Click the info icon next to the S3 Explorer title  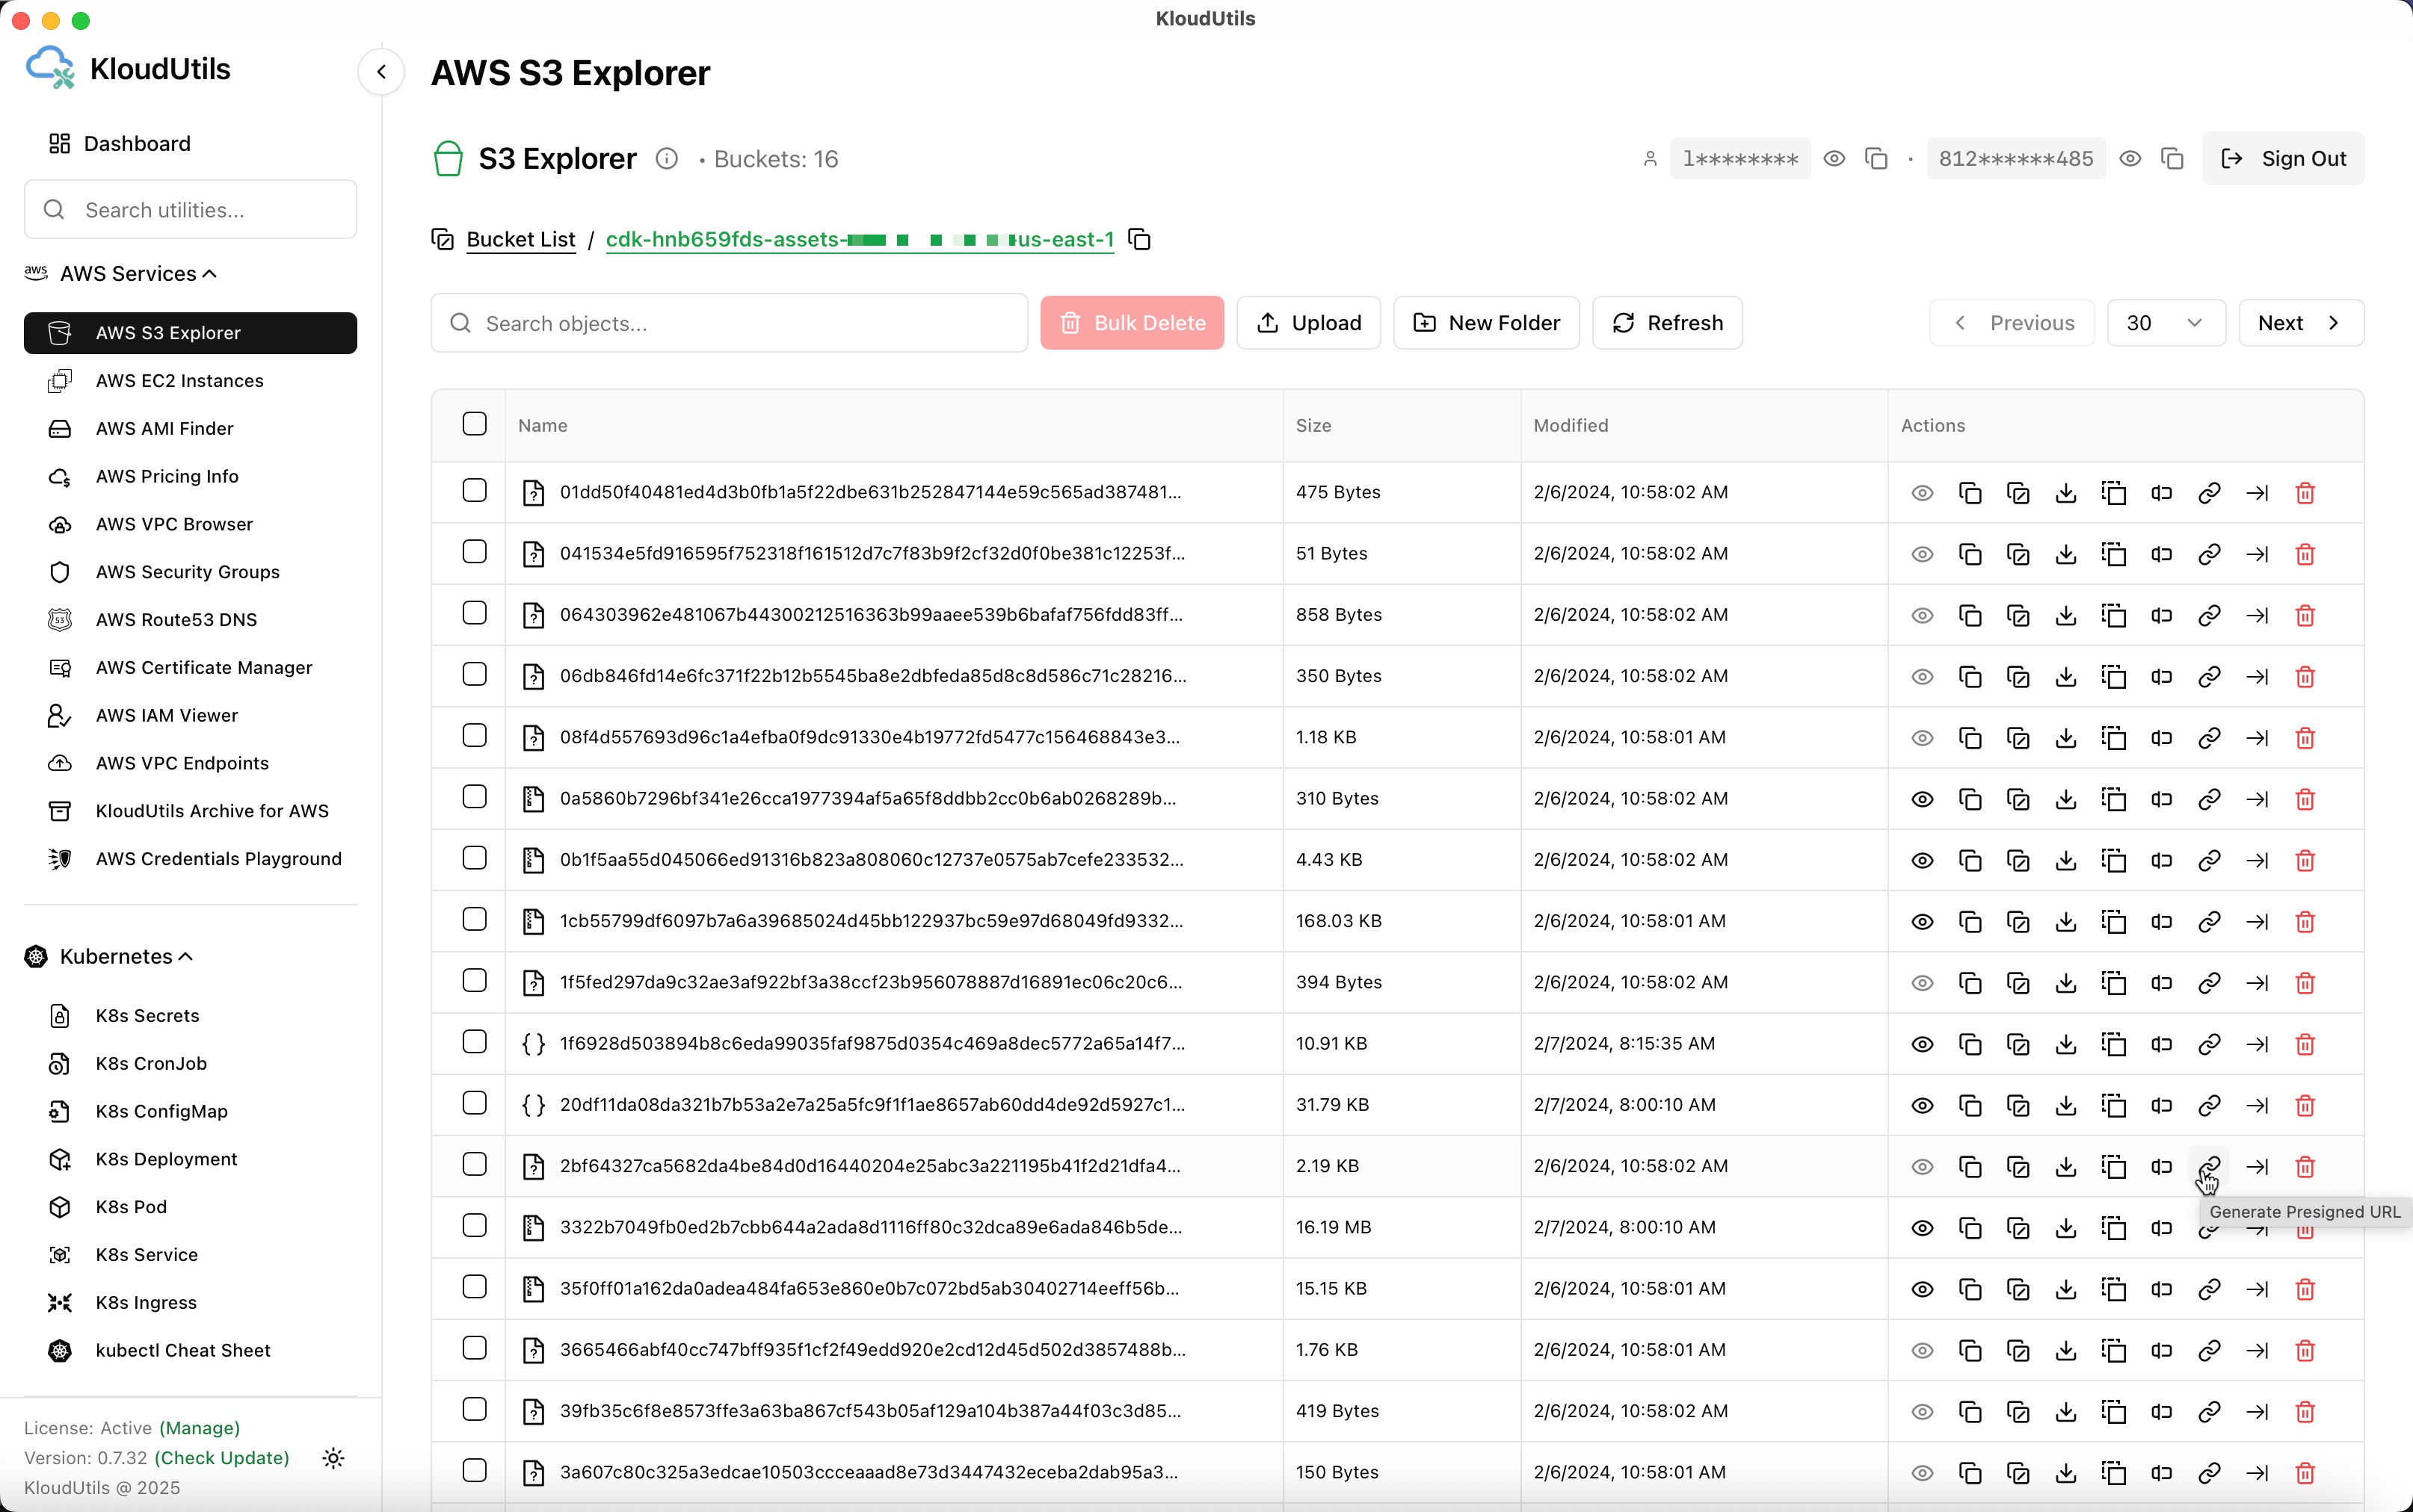(x=666, y=159)
